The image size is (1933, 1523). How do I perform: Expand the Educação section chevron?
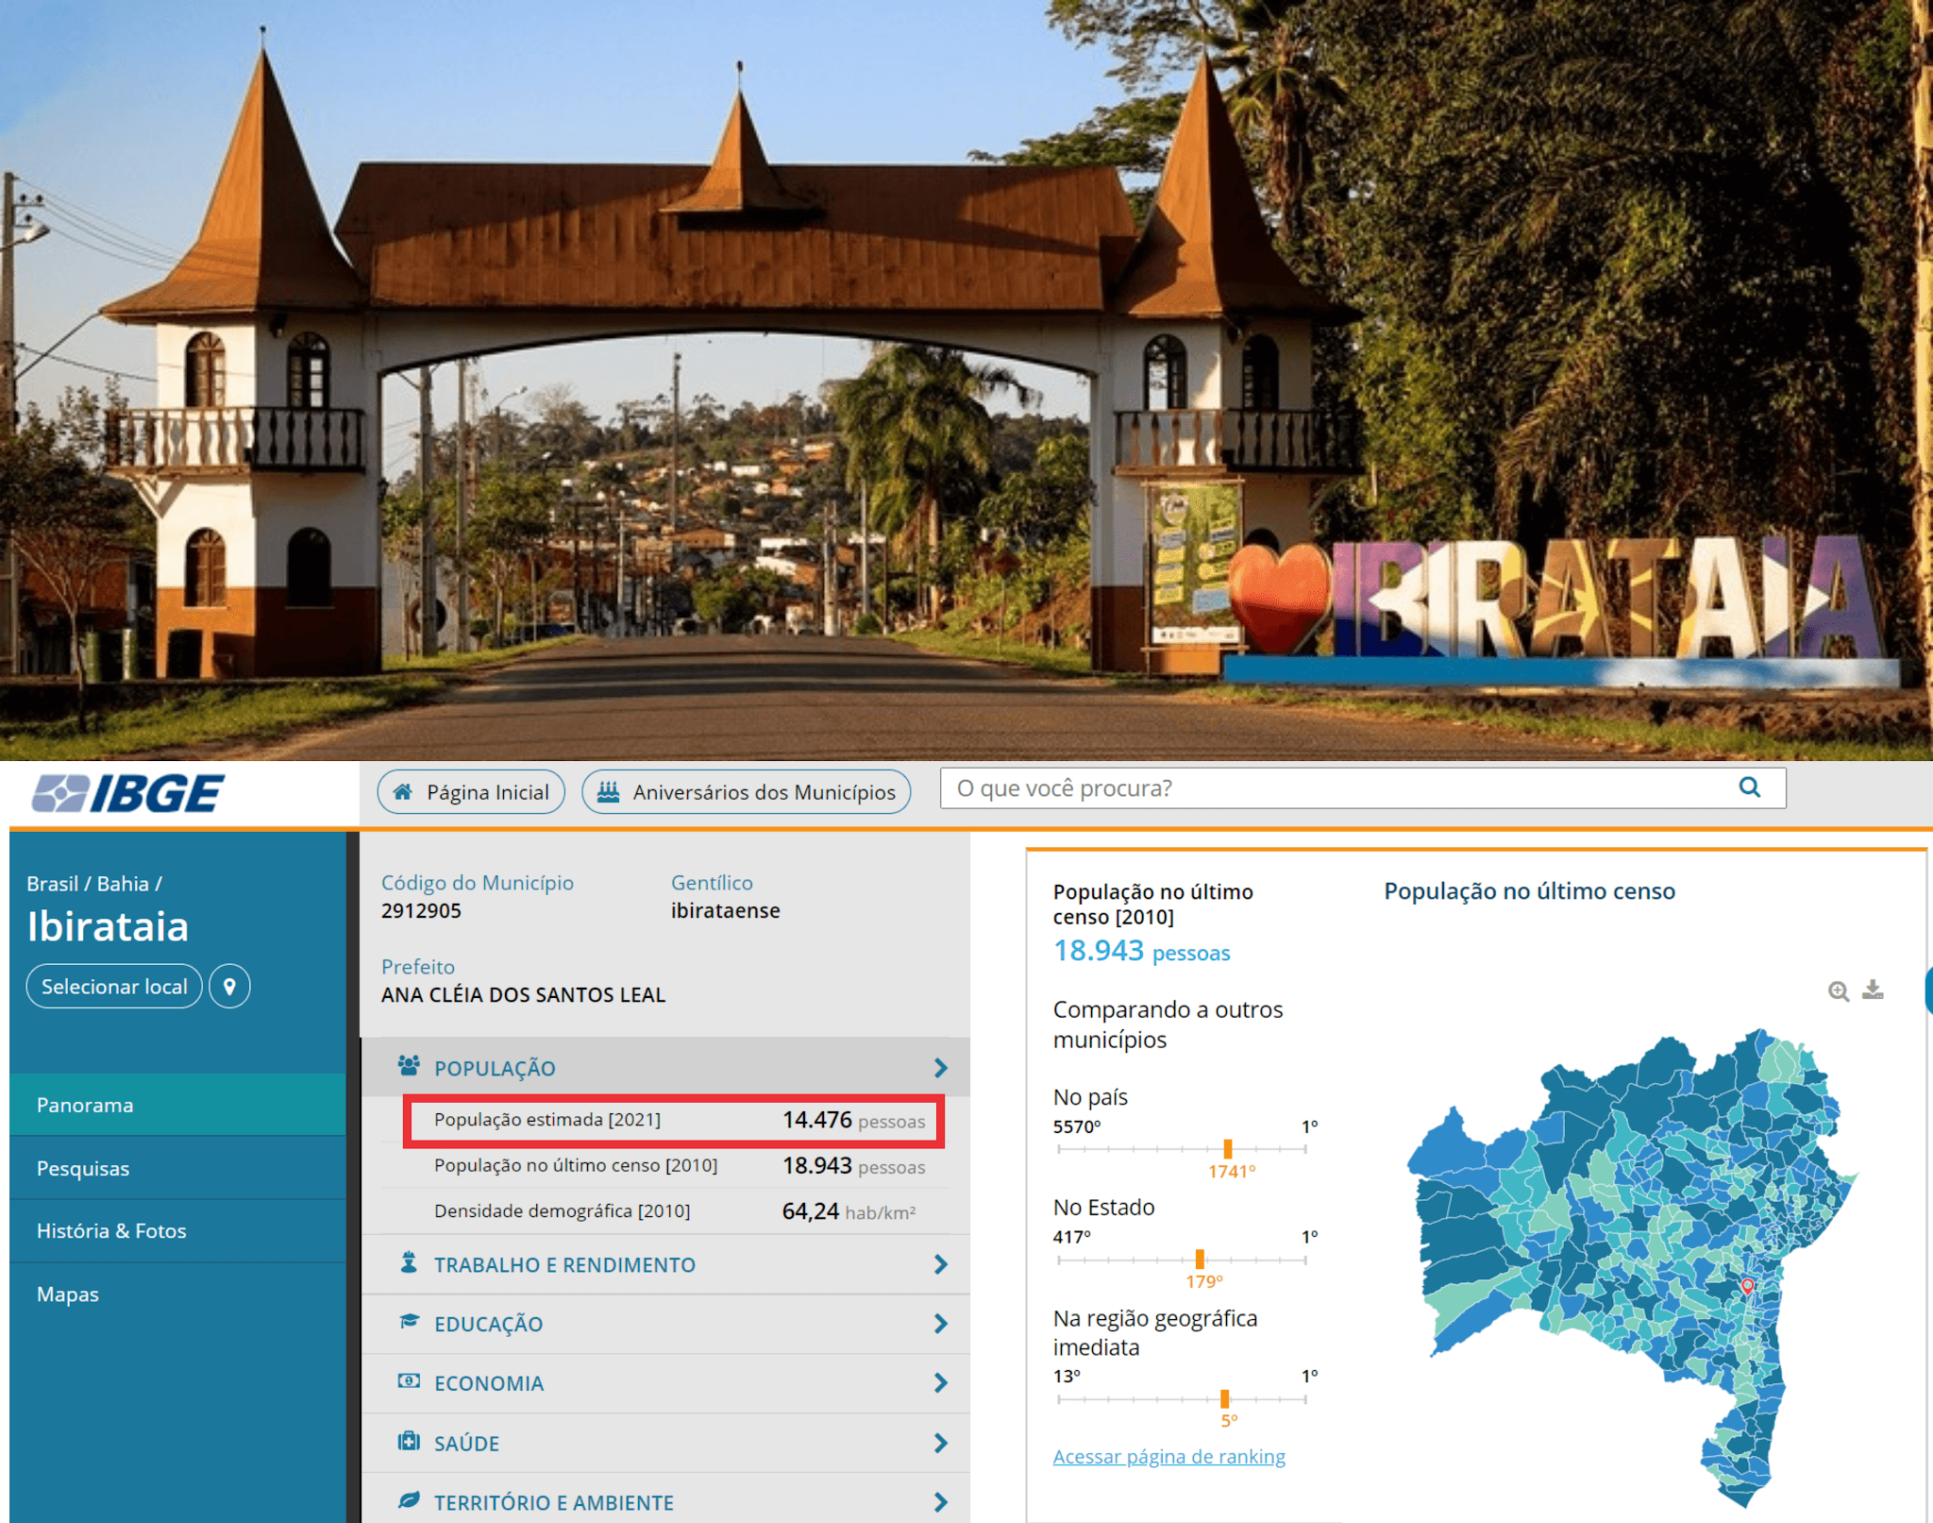point(940,1324)
